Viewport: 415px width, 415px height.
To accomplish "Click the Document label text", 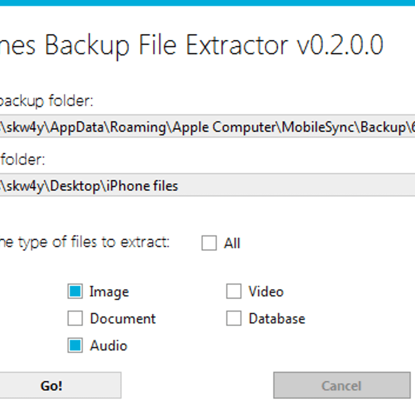I will [x=122, y=319].
